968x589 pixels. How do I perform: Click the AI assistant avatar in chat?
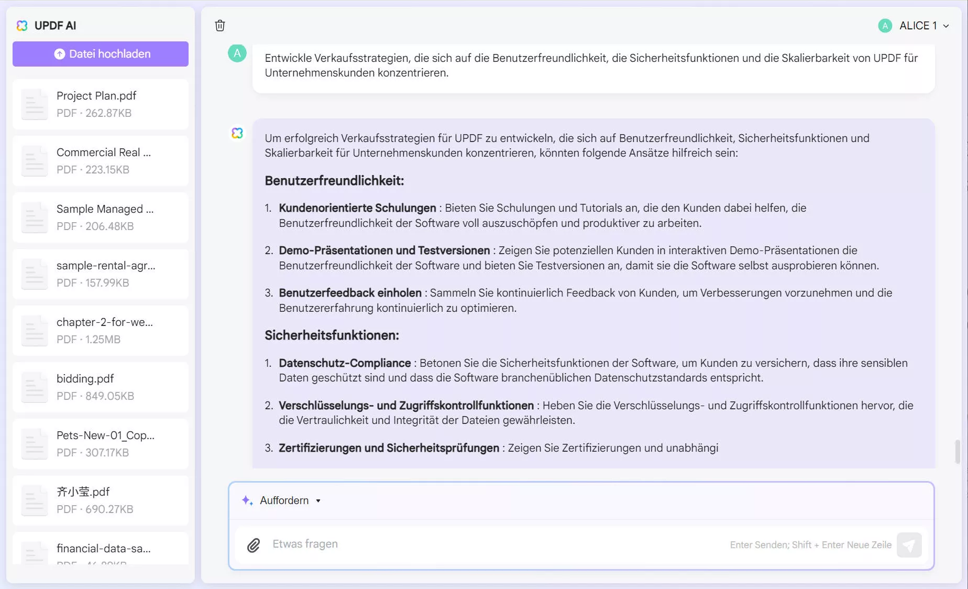point(237,133)
